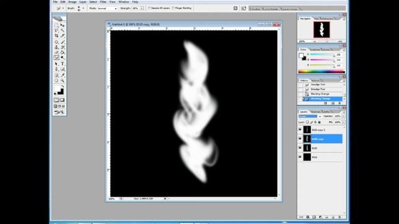Click trash icon in Layers panel

339,217
